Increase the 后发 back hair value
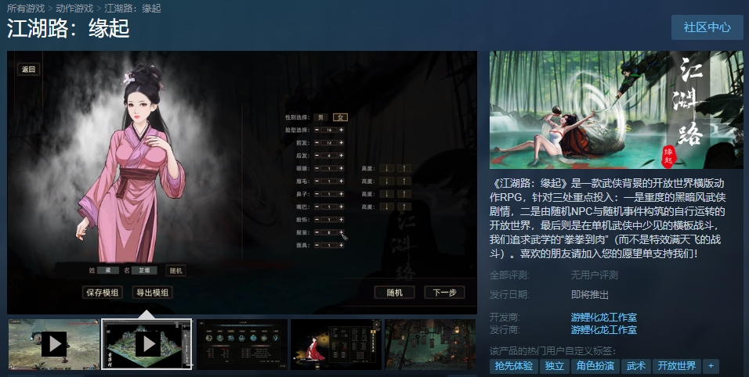This screenshot has width=749, height=377. click(x=341, y=156)
